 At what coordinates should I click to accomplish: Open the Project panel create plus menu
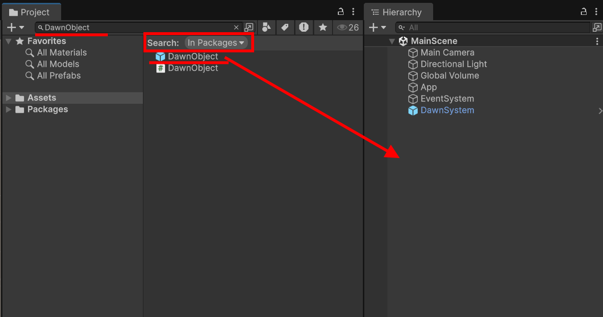[x=15, y=27]
